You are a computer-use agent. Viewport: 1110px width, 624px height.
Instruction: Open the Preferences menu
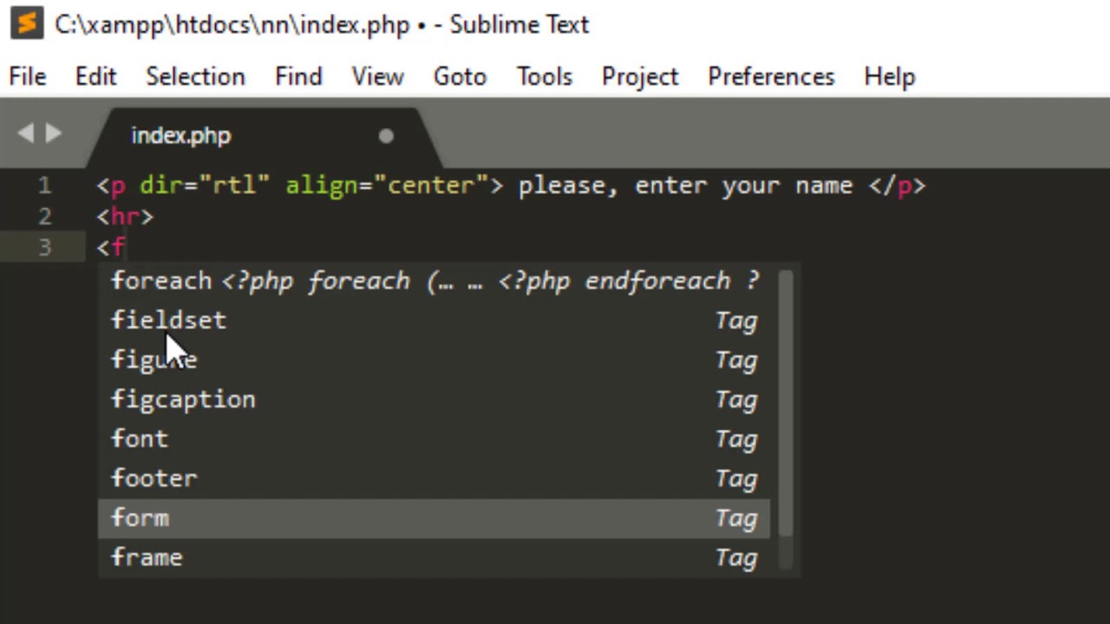(771, 76)
